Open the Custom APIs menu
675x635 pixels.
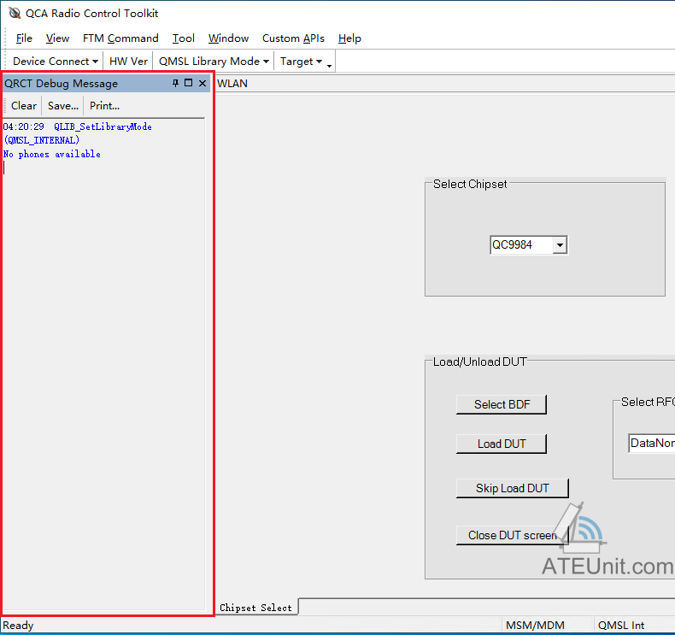tap(293, 38)
